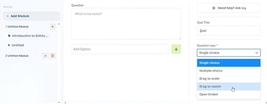Image resolution: width=267 pixels, height=104 pixels.
Task: Pick Drag to match question type
Action: [228, 86]
